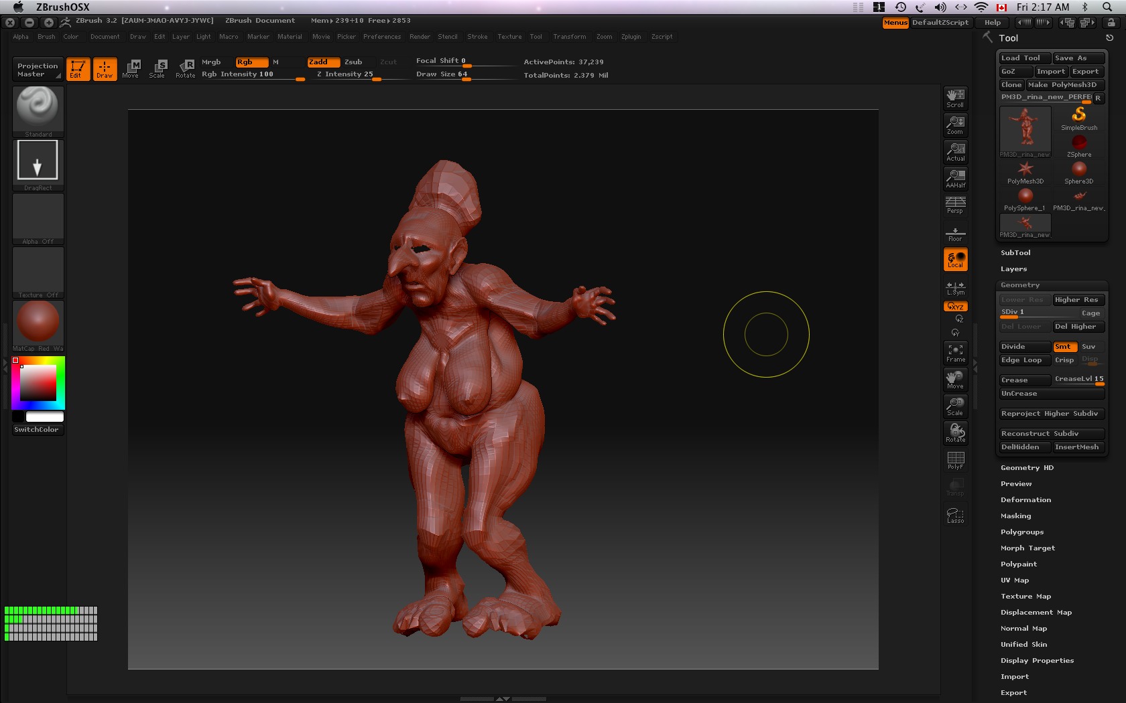This screenshot has height=703, width=1126.
Task: Expand the Layers section
Action: 1013,268
